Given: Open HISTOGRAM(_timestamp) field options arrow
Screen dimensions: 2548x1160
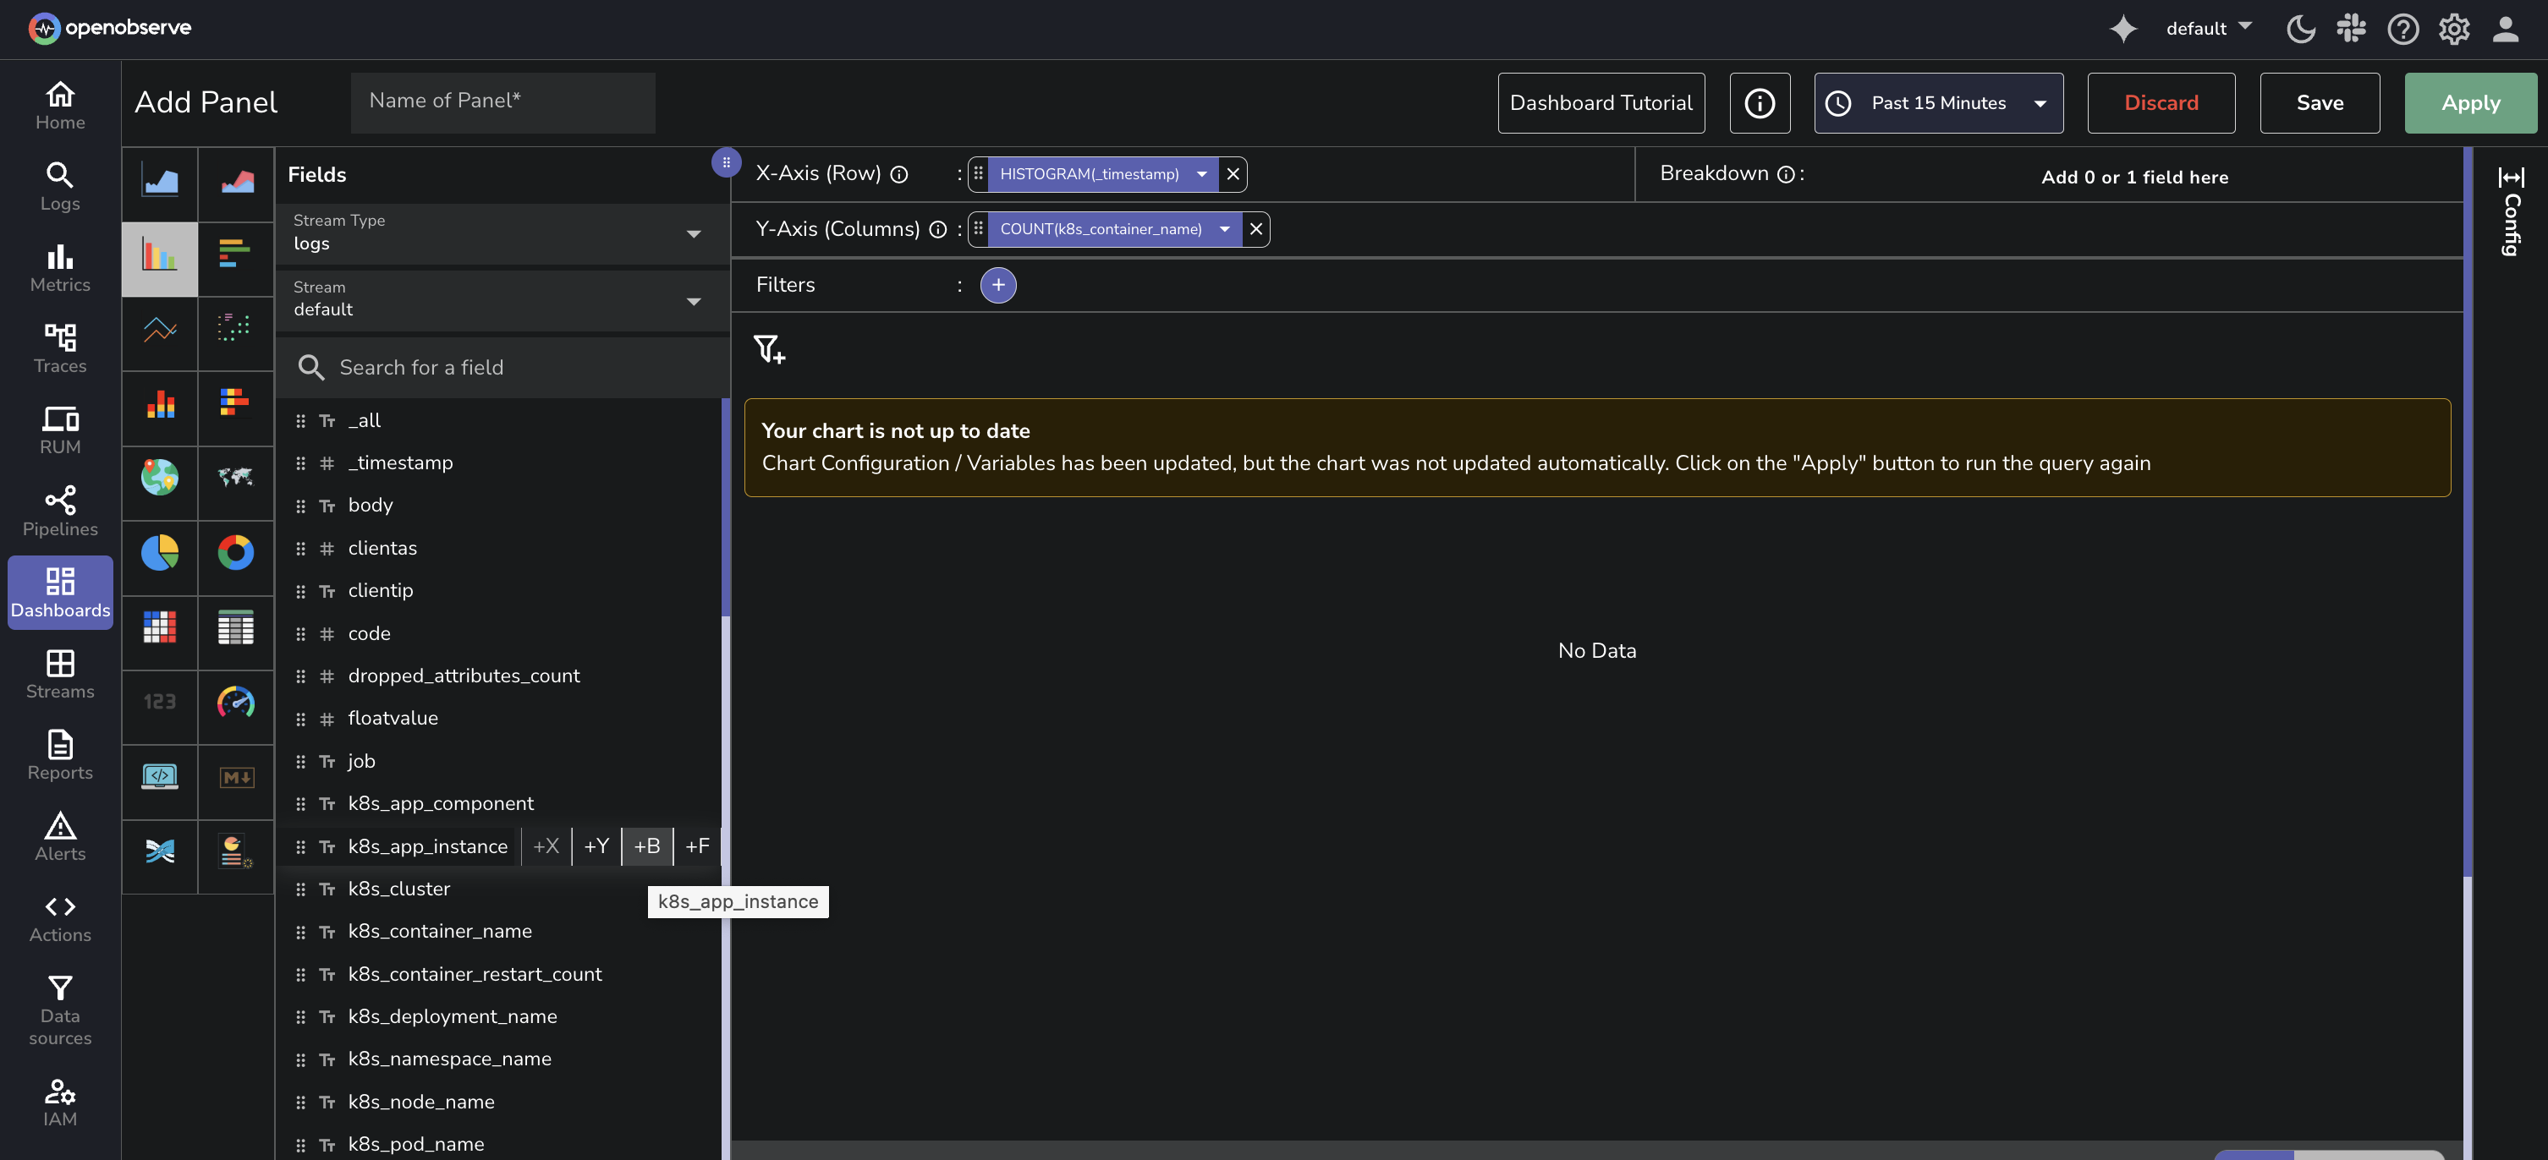Looking at the screenshot, I should [1200, 174].
